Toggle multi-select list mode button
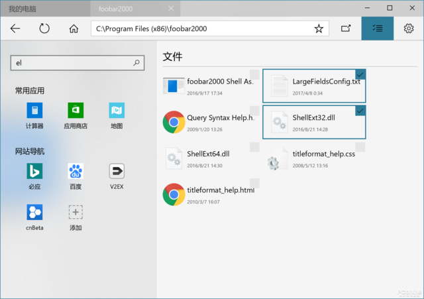This screenshot has width=424, height=299. [x=378, y=29]
